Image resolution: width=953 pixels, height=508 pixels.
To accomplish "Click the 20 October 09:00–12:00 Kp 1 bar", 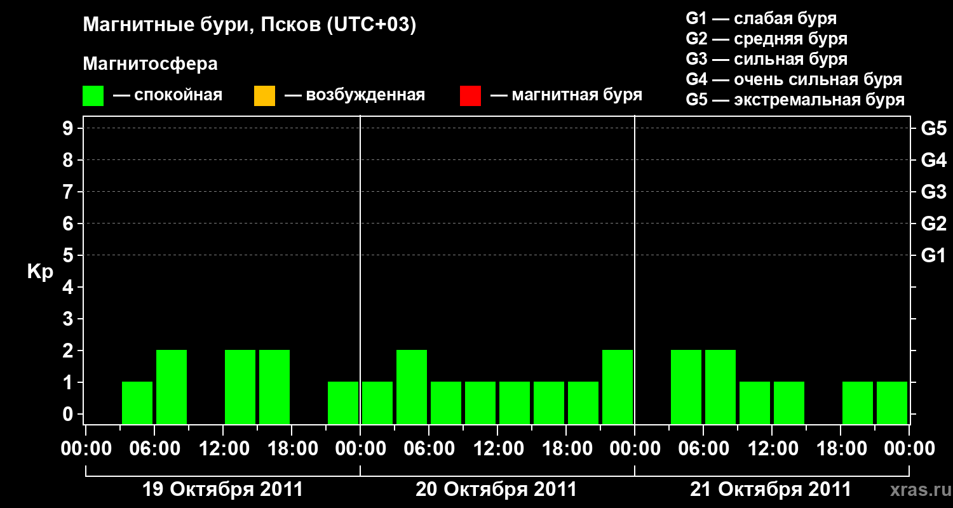I will coord(480,403).
